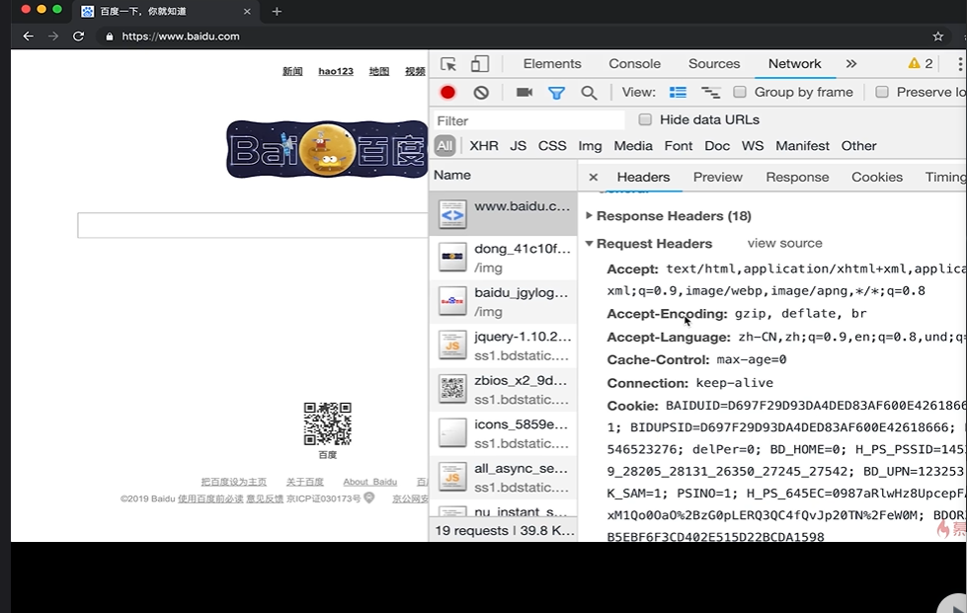967x613 pixels.
Task: Go forward in browser history
Action: [x=53, y=37]
